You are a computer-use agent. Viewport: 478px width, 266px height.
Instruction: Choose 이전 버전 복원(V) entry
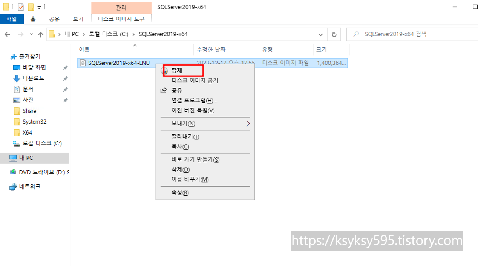(205, 110)
